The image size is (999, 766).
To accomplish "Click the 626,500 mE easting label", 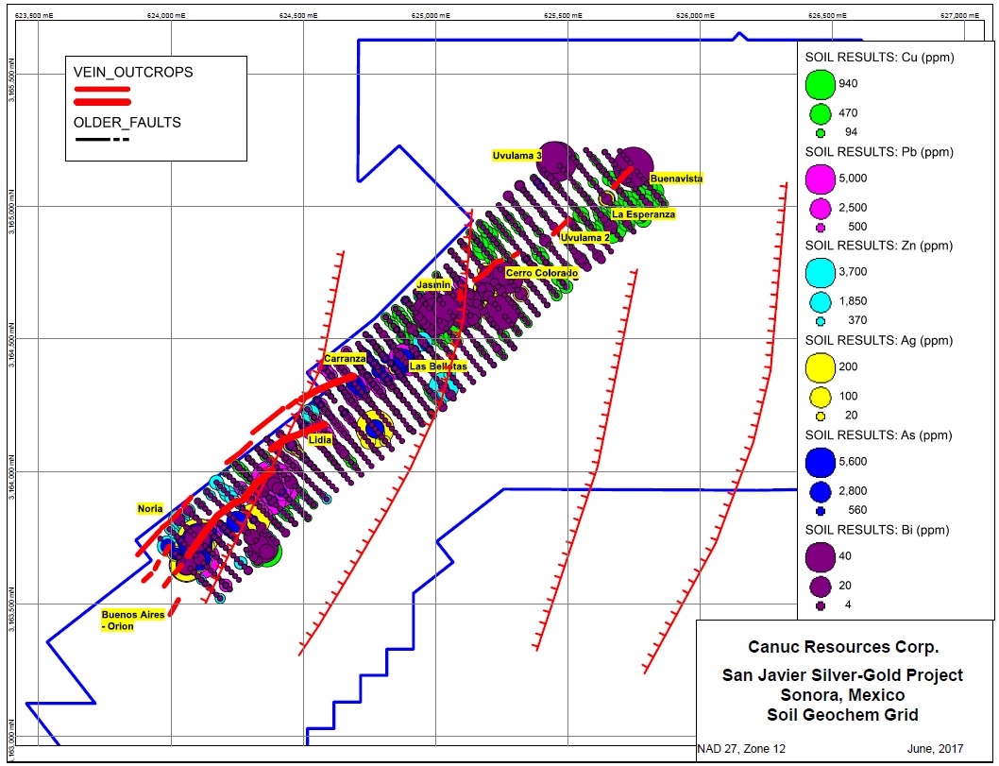I will (827, 15).
